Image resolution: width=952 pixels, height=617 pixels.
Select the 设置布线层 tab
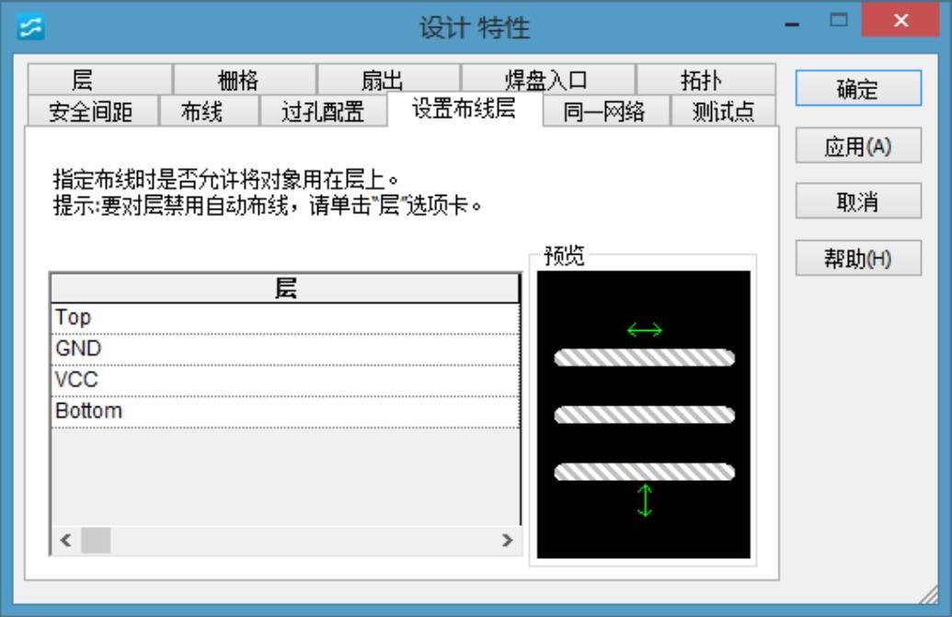tap(465, 109)
